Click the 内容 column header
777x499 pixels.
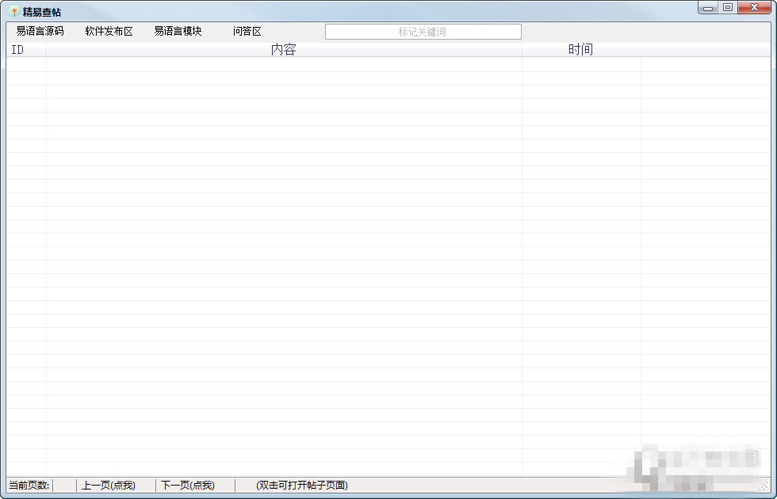tap(283, 48)
